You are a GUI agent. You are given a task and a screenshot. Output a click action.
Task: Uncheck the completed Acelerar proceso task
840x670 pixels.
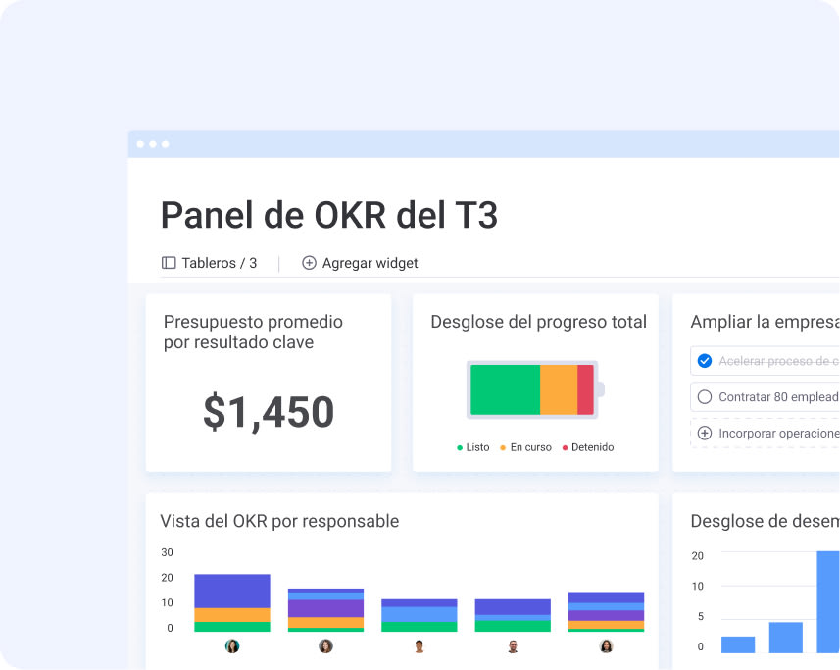(705, 361)
